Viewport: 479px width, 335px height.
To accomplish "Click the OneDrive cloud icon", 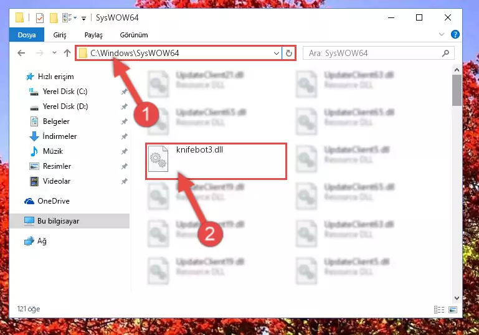I will [x=29, y=201].
